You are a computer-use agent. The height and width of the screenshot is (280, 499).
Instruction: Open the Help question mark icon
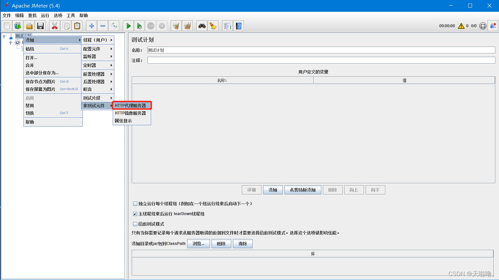[238, 26]
